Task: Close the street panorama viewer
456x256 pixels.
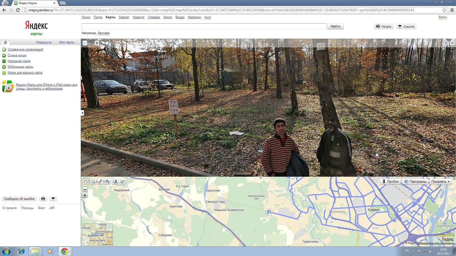Action: 452,43
